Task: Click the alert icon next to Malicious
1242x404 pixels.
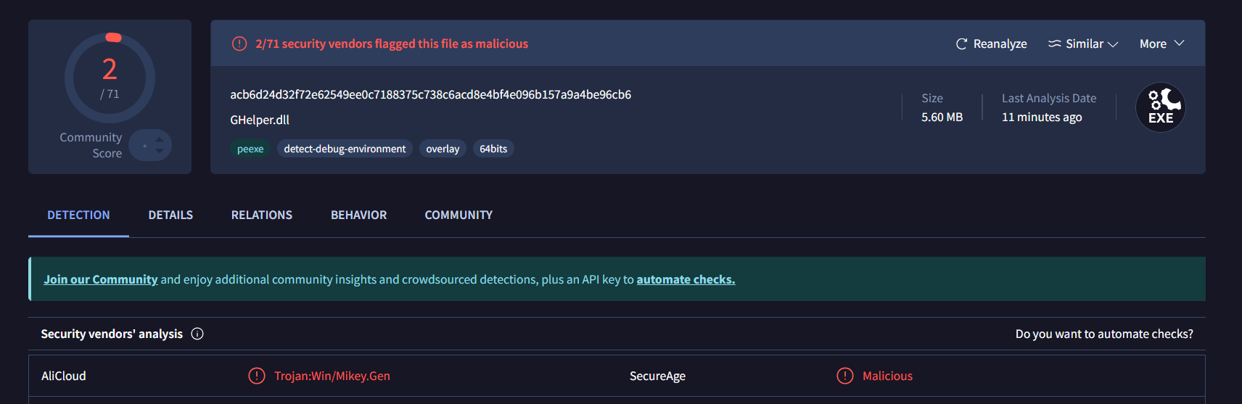Action: [x=844, y=376]
